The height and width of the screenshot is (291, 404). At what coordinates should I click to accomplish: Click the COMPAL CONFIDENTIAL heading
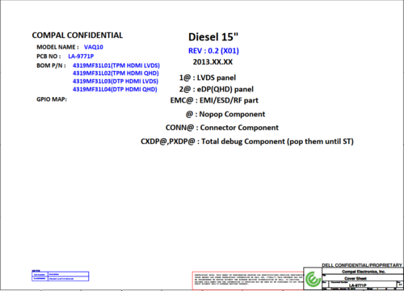point(78,36)
